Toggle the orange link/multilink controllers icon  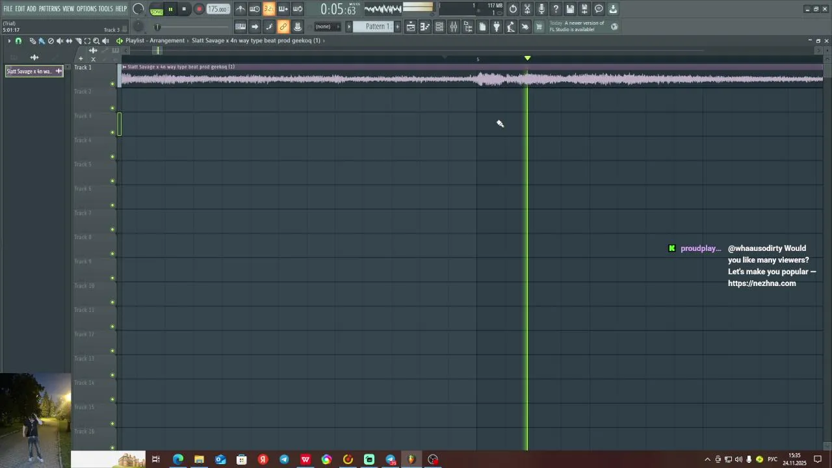click(283, 27)
